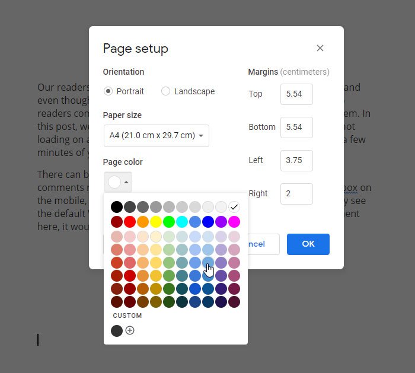Select the bright yellow color swatch
The width and height of the screenshot is (415, 373).
pos(156,222)
